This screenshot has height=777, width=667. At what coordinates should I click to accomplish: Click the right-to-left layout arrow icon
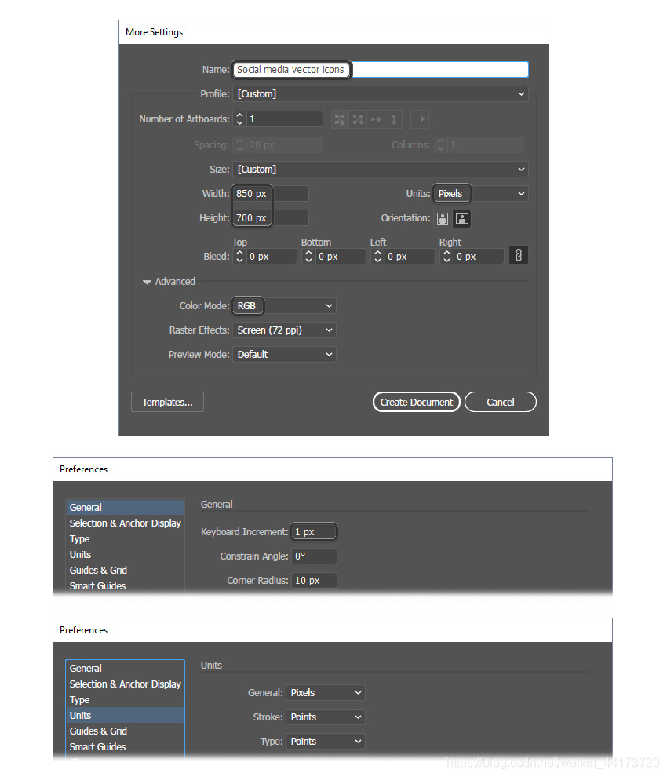pyautogui.click(x=420, y=119)
